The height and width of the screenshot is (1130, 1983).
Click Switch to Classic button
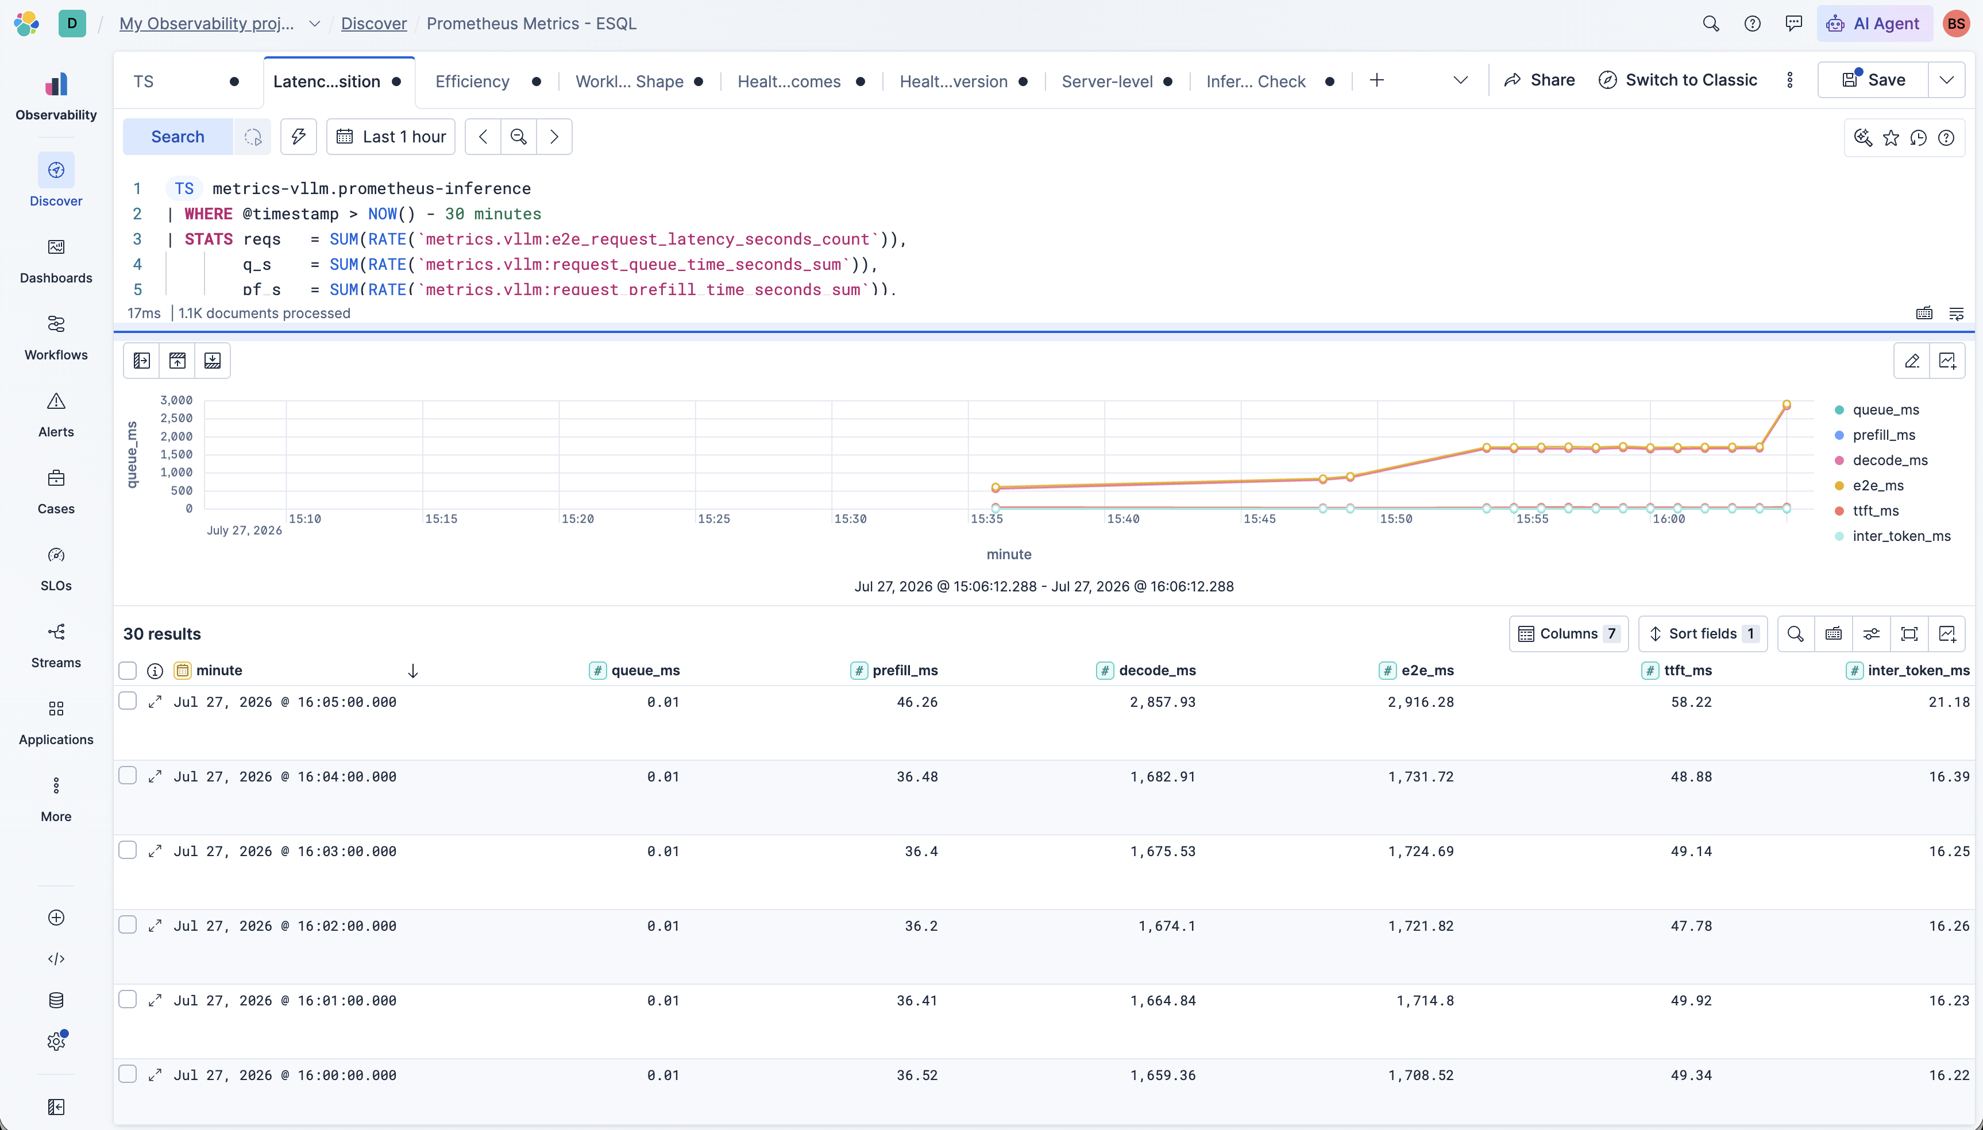coord(1678,80)
